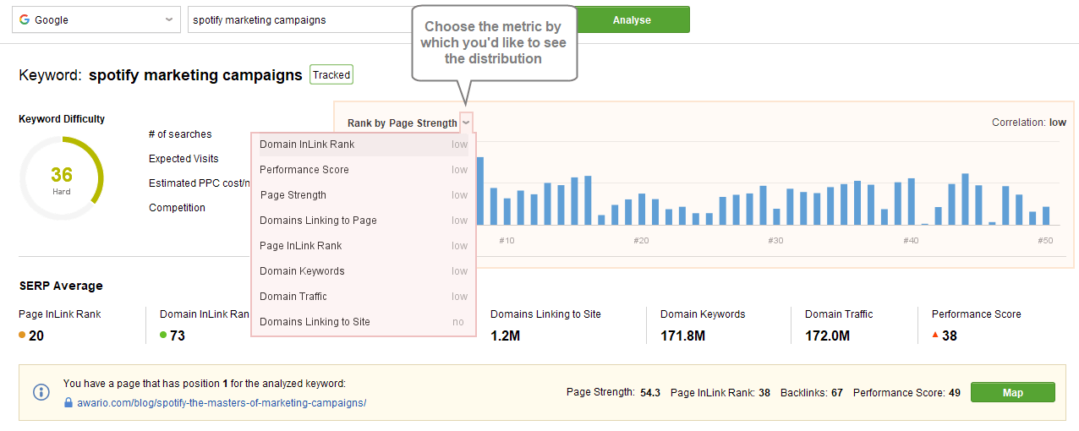Pick Domain Traffic in the metric dropdown
1079x431 pixels.
(x=364, y=297)
